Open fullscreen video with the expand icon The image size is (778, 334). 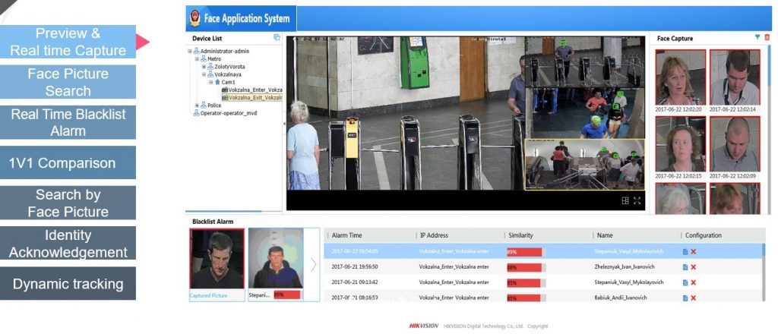click(x=637, y=200)
